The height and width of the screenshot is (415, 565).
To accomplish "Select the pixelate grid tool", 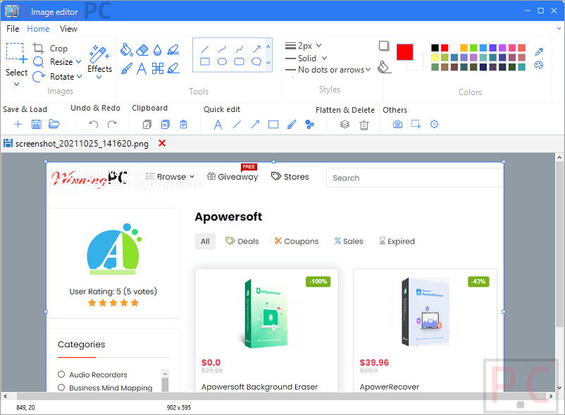I will coord(158,68).
